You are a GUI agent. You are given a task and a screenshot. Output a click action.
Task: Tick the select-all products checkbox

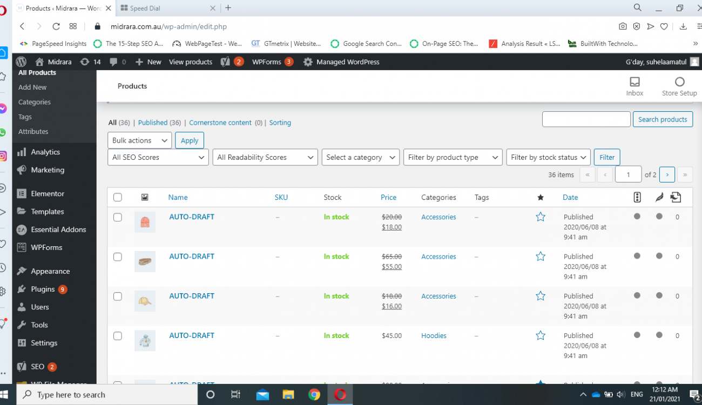(118, 198)
